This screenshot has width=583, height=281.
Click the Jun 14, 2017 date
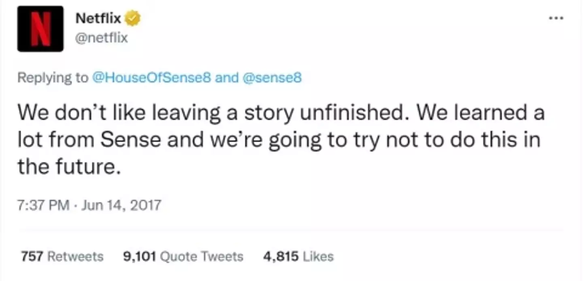point(121,206)
